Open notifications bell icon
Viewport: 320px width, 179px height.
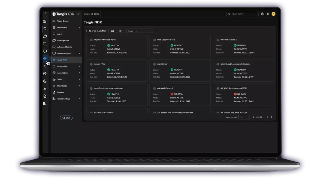268,14
